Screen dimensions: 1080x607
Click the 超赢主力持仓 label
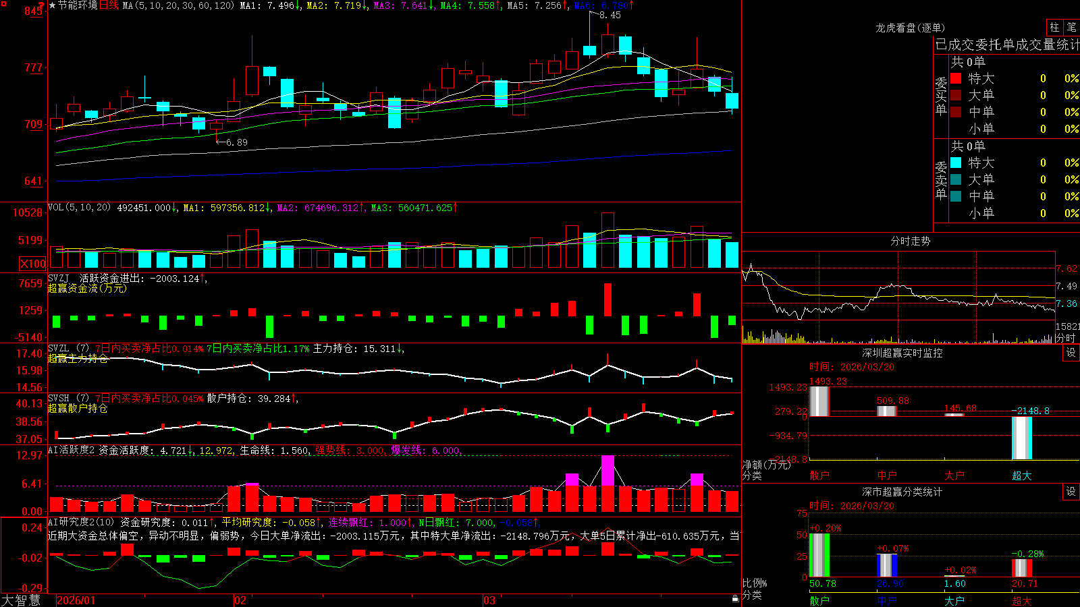tap(78, 358)
